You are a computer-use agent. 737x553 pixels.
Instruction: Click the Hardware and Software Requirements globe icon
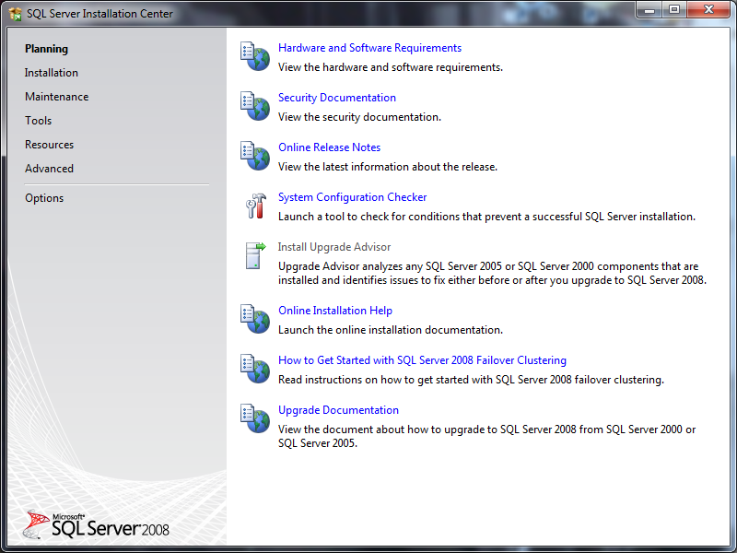pyautogui.click(x=255, y=56)
